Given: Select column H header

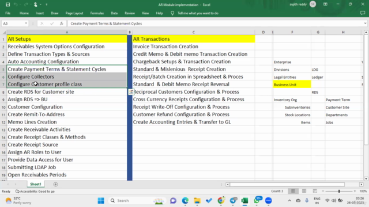Looking at the screenshot, I should (x=343, y=32).
